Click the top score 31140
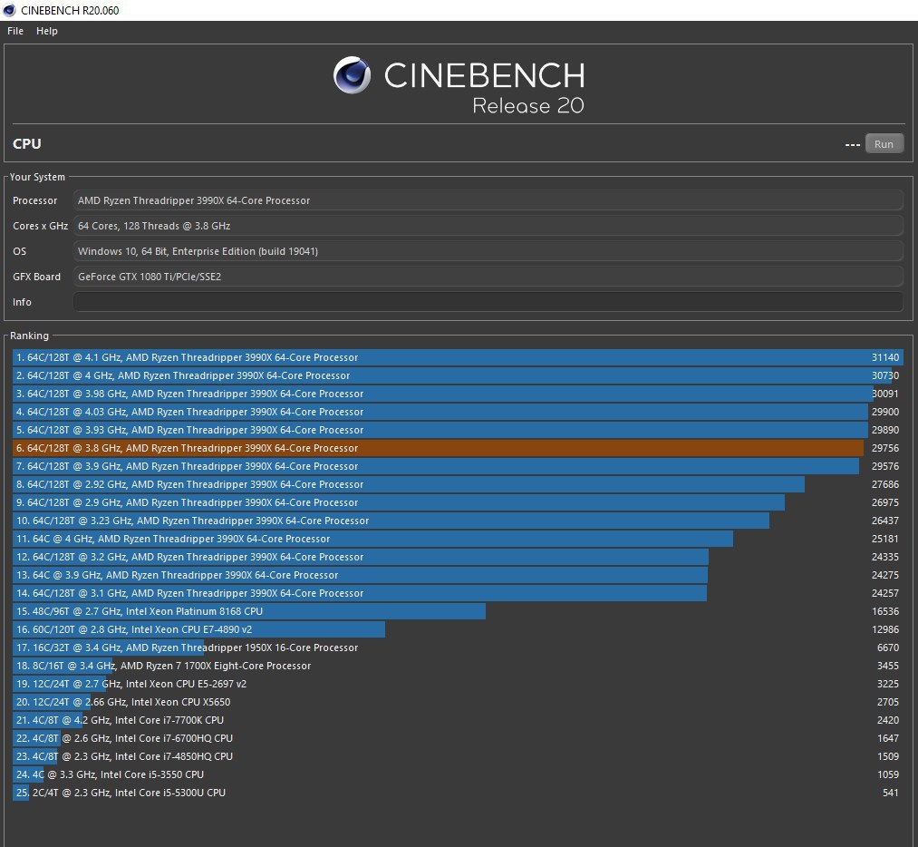 pos(885,357)
